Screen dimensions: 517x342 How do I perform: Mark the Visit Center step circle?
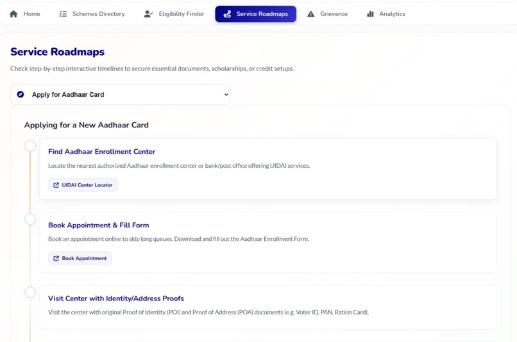pyautogui.click(x=30, y=292)
